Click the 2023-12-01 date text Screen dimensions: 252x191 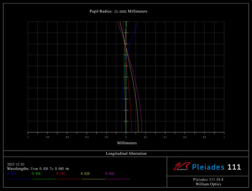16,164
